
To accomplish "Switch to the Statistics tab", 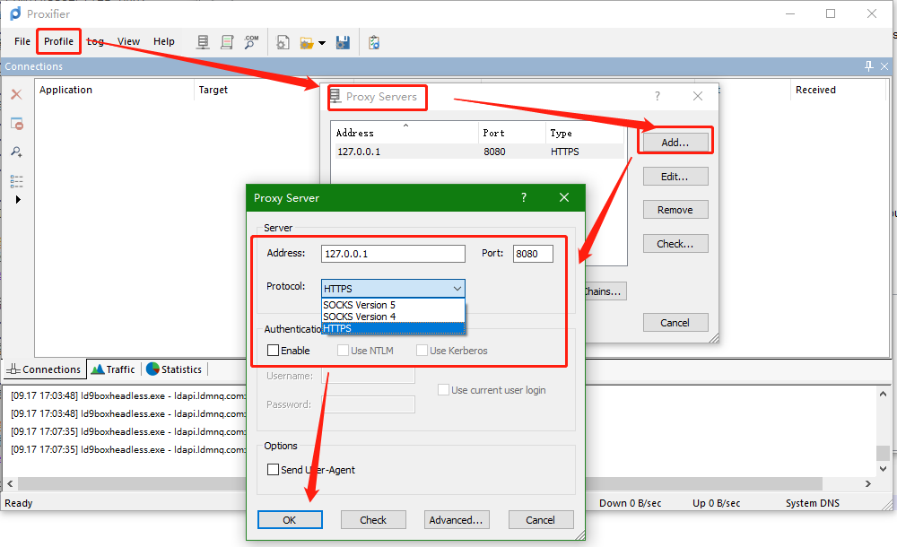I will click(175, 369).
